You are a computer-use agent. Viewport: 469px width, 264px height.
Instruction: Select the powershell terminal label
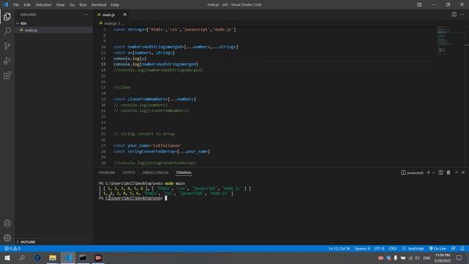click(412, 173)
